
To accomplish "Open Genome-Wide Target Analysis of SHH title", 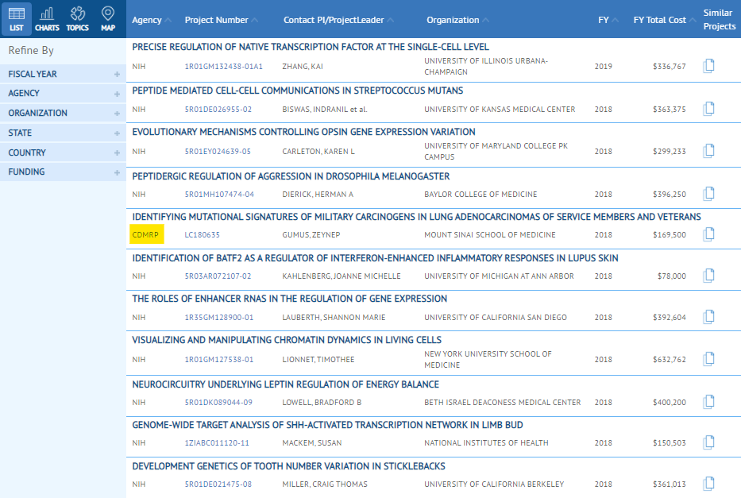I will 327,425.
